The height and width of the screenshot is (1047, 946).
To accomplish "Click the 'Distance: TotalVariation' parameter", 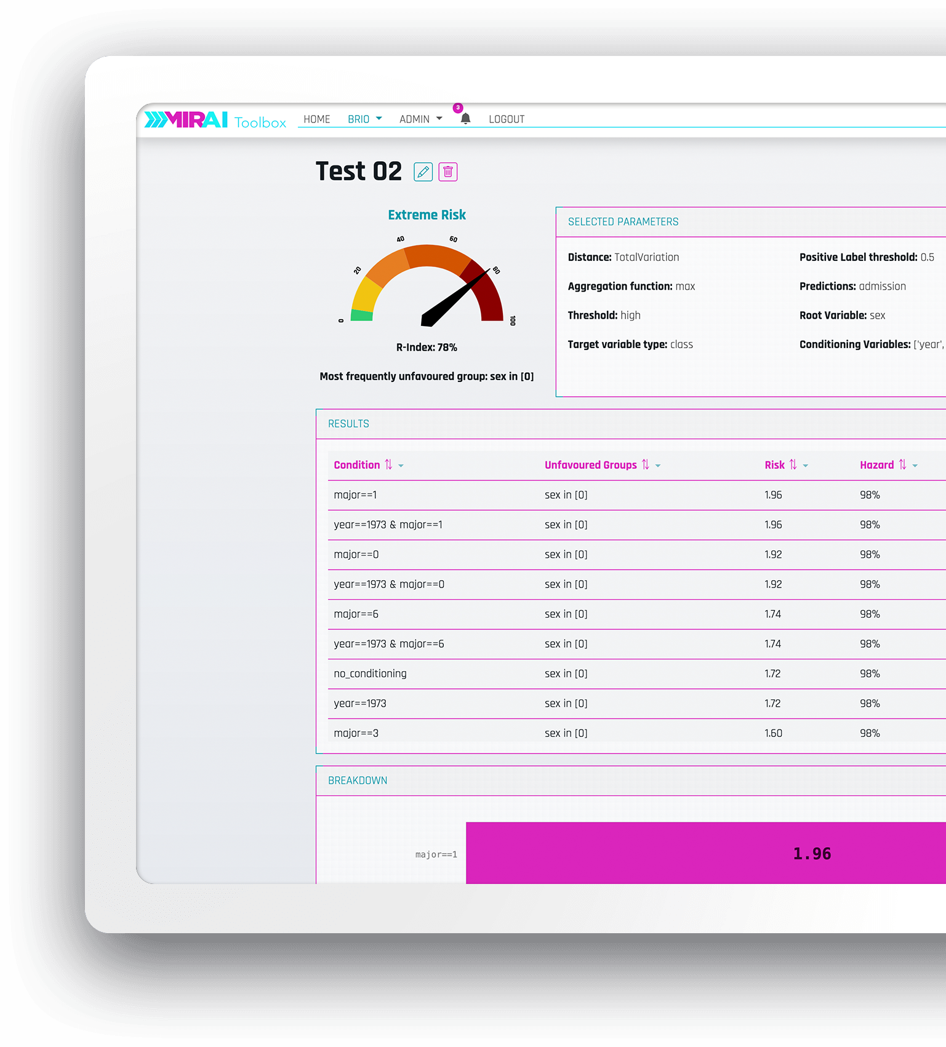I will point(623,257).
